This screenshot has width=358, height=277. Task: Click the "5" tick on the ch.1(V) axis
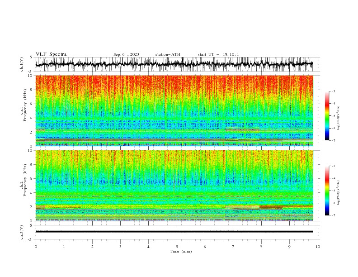31,57
